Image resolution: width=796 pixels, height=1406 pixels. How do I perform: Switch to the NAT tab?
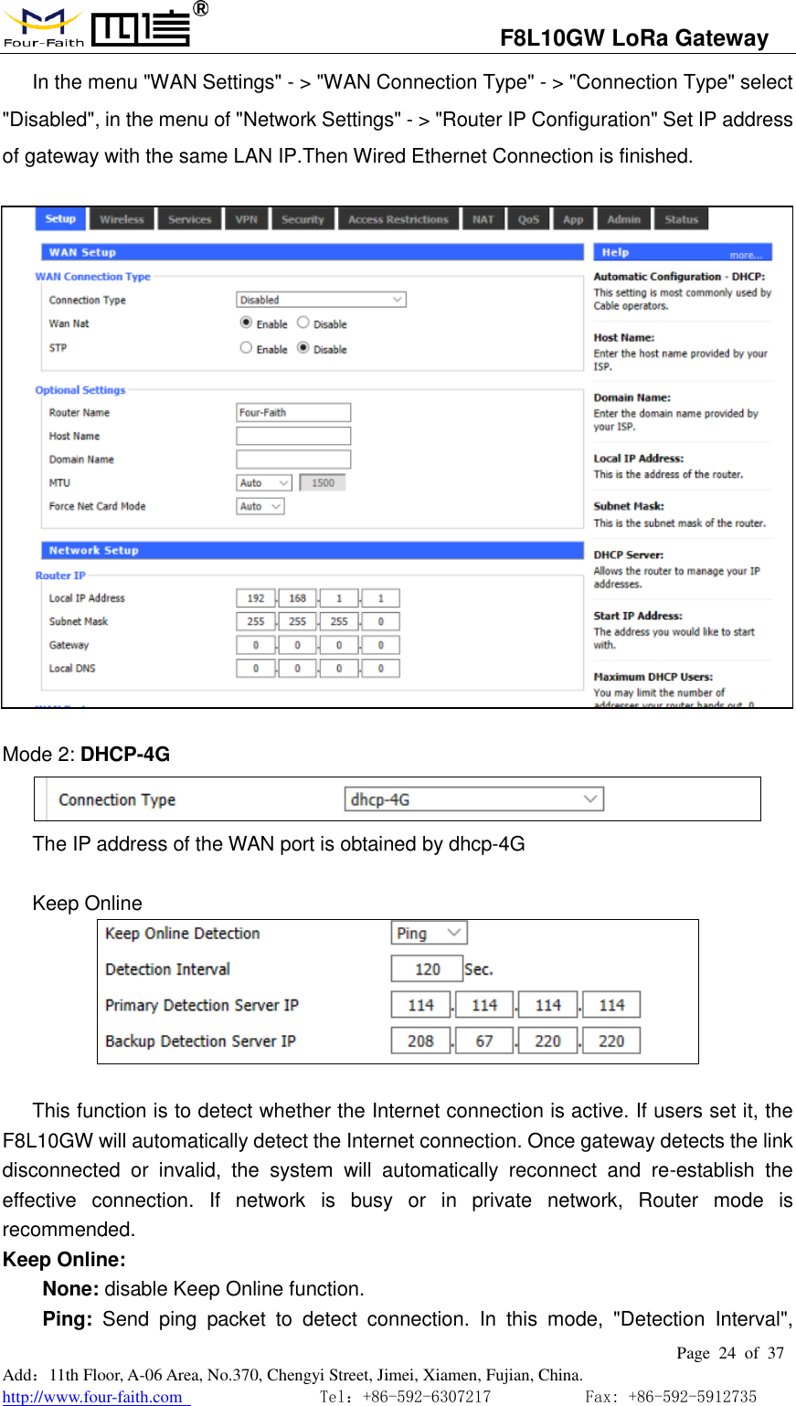click(x=483, y=218)
